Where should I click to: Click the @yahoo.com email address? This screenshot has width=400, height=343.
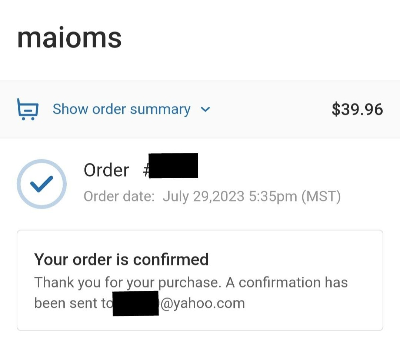click(x=203, y=303)
